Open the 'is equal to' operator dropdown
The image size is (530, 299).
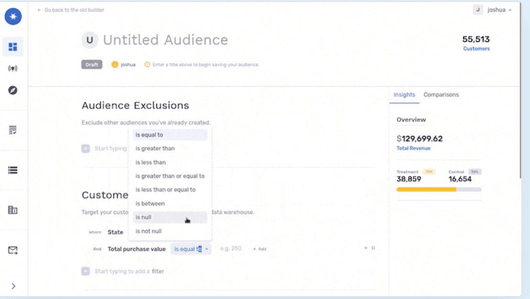(191, 248)
